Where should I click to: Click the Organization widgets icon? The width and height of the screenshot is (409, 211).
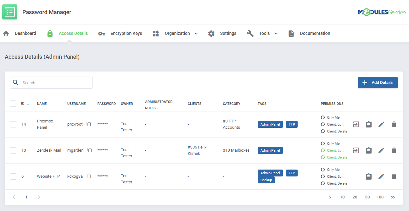[x=156, y=34]
